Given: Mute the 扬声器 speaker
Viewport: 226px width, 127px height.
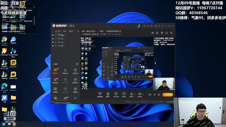Looking at the screenshot, I should tap(139, 95).
